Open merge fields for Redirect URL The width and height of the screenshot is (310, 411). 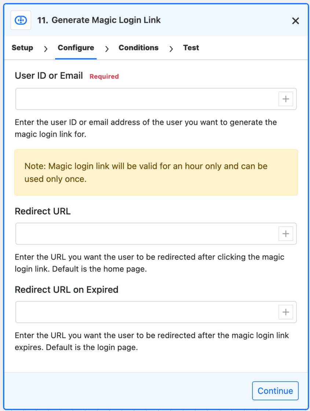coord(286,233)
